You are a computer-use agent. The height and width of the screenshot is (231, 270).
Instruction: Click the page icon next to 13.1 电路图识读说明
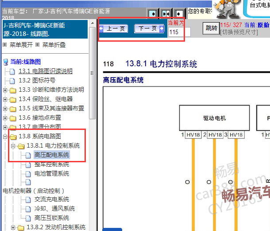pyautogui.click(x=12, y=71)
